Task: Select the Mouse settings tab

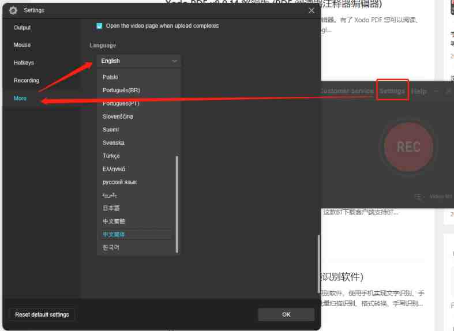Action: [22, 45]
